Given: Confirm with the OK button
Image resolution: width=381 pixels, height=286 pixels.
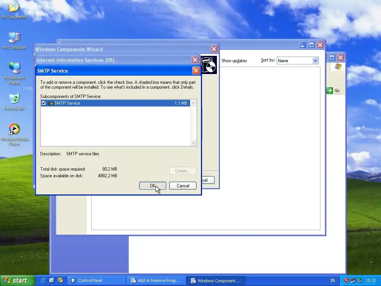Looking at the screenshot, I should pos(153,185).
